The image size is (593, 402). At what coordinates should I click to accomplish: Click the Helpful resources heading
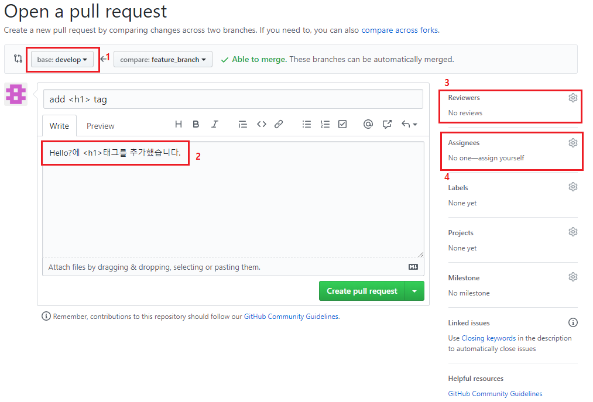pyautogui.click(x=476, y=379)
